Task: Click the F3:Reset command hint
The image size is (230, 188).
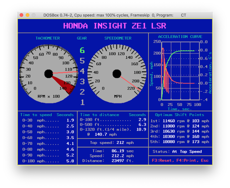Action: (163, 160)
